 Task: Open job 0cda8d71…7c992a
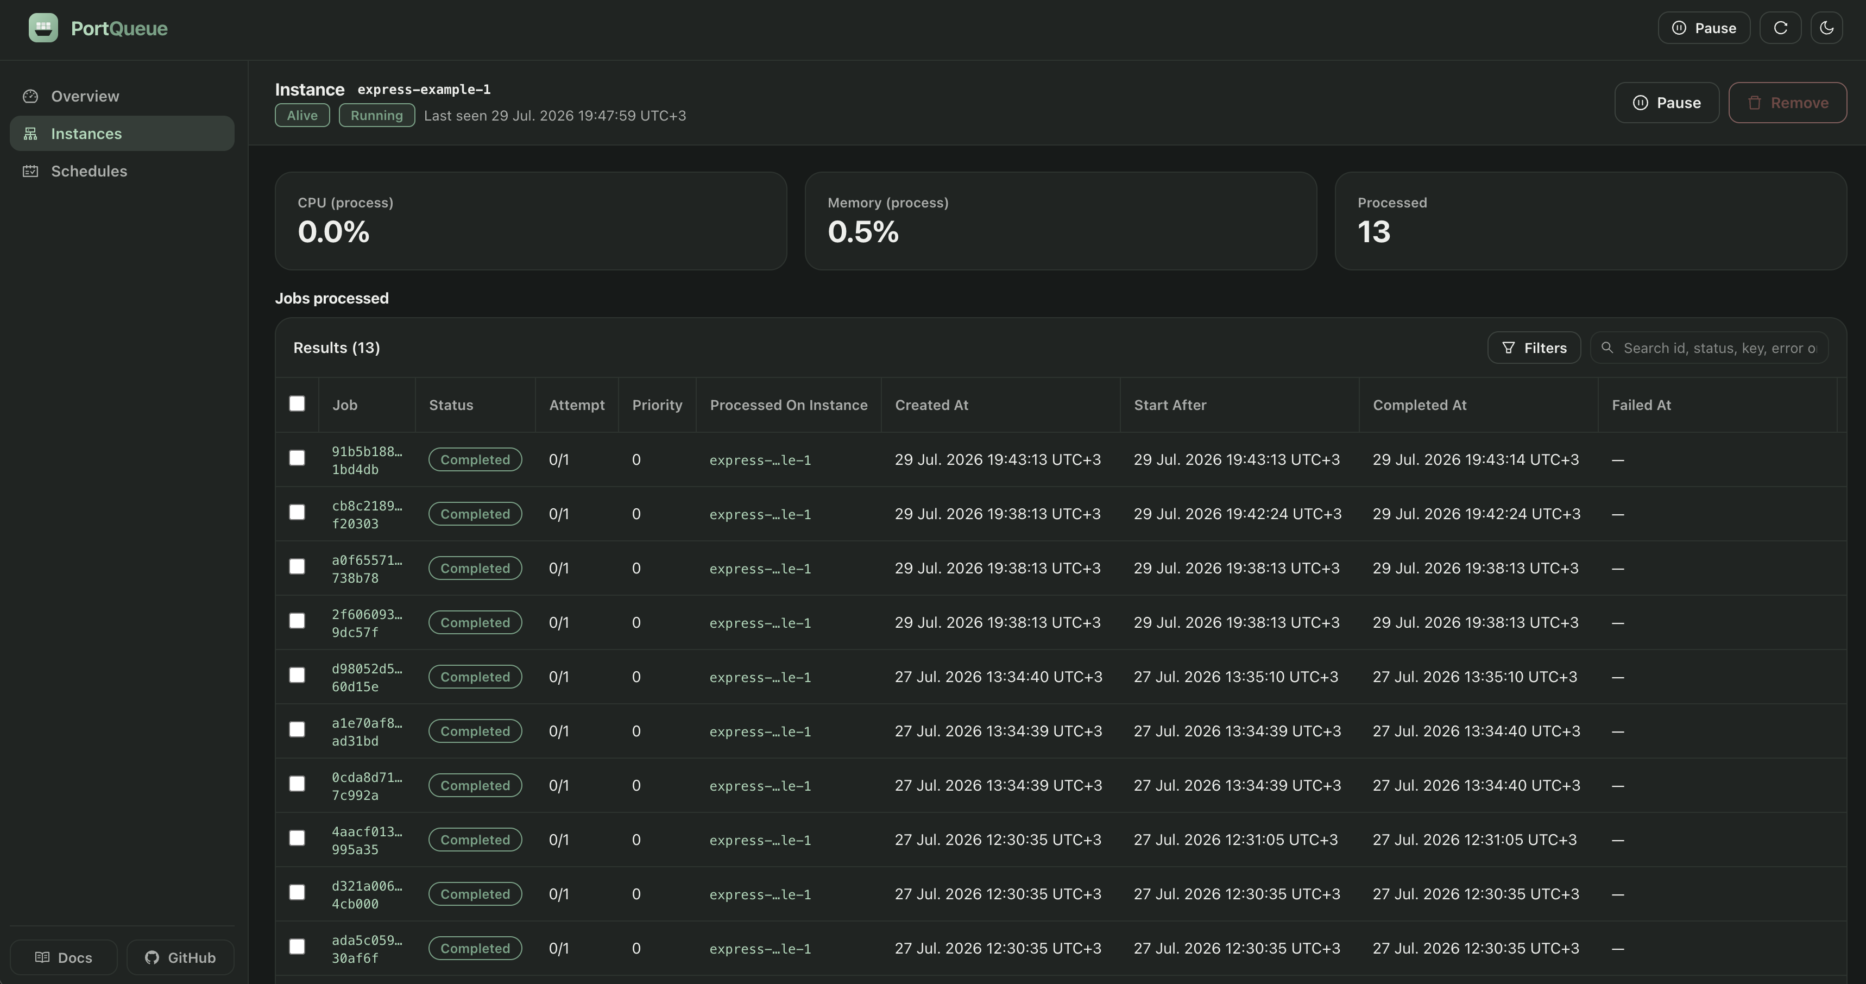point(367,786)
